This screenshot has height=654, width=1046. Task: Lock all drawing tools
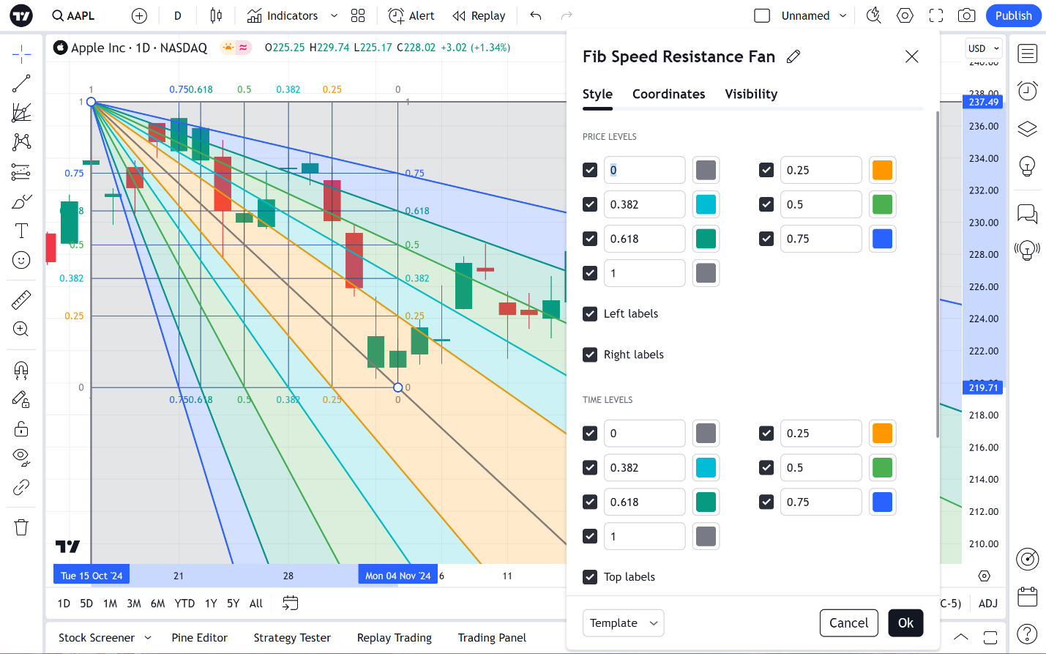click(x=21, y=428)
